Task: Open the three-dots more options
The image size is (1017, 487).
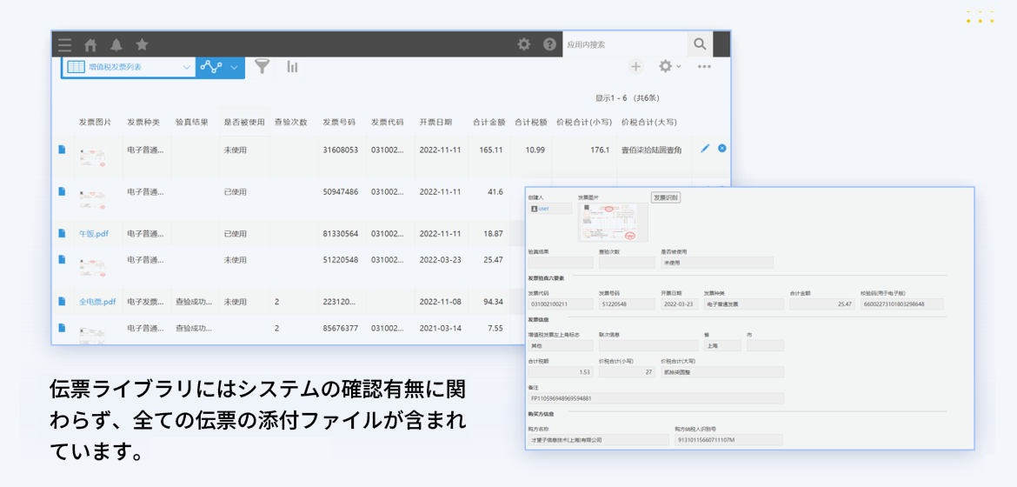Action: (x=704, y=66)
